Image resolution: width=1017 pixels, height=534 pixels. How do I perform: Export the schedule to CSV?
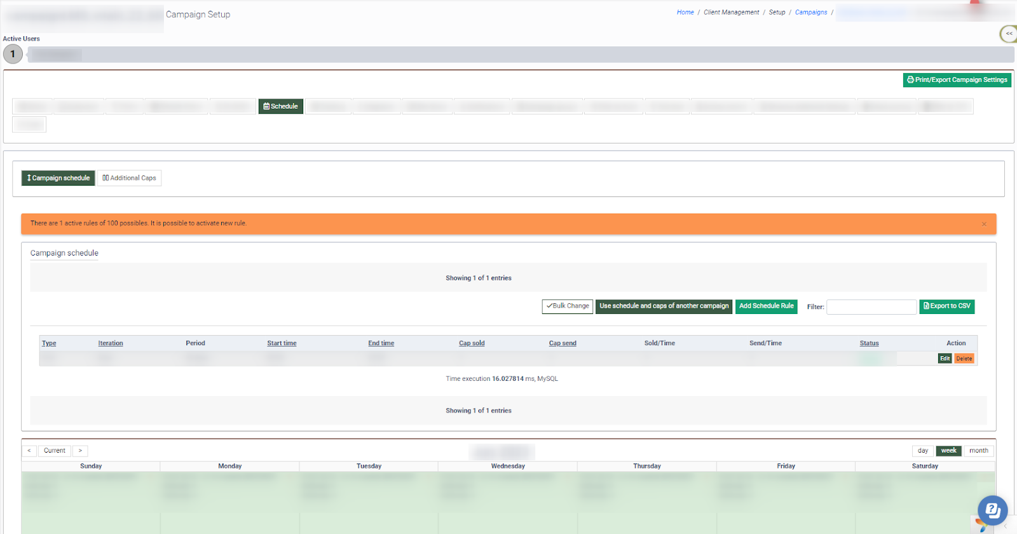coord(946,306)
